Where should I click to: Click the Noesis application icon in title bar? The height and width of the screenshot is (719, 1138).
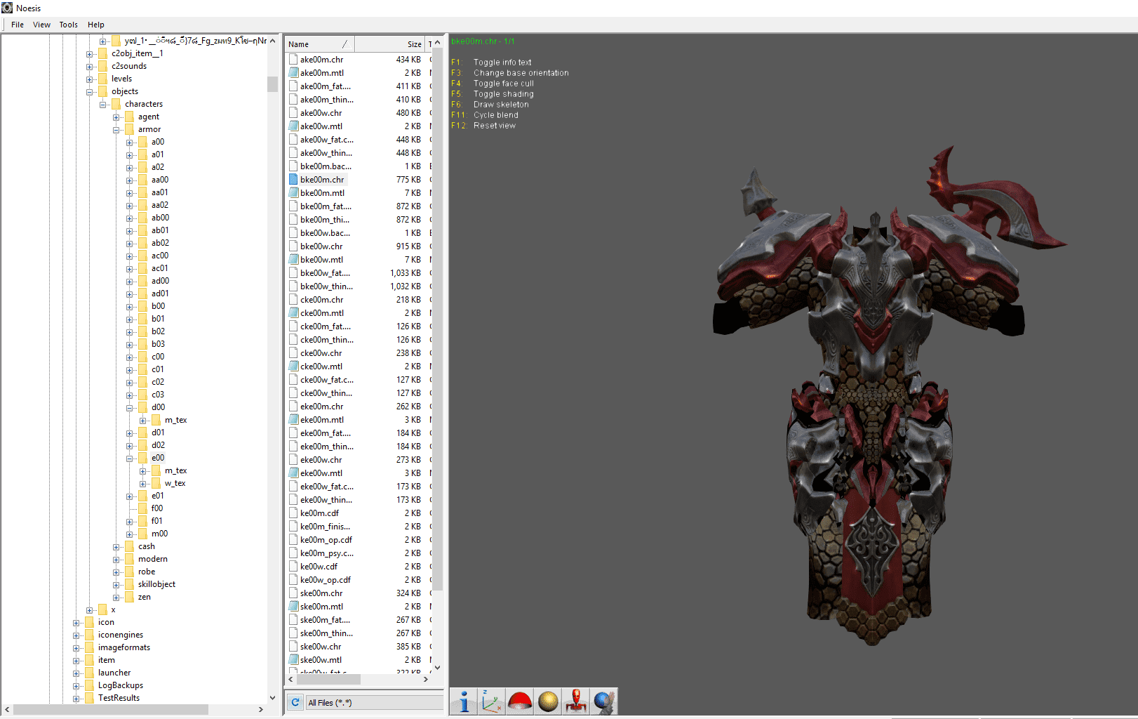click(x=7, y=8)
